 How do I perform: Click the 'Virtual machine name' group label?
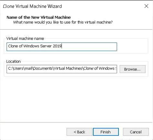point(25,38)
